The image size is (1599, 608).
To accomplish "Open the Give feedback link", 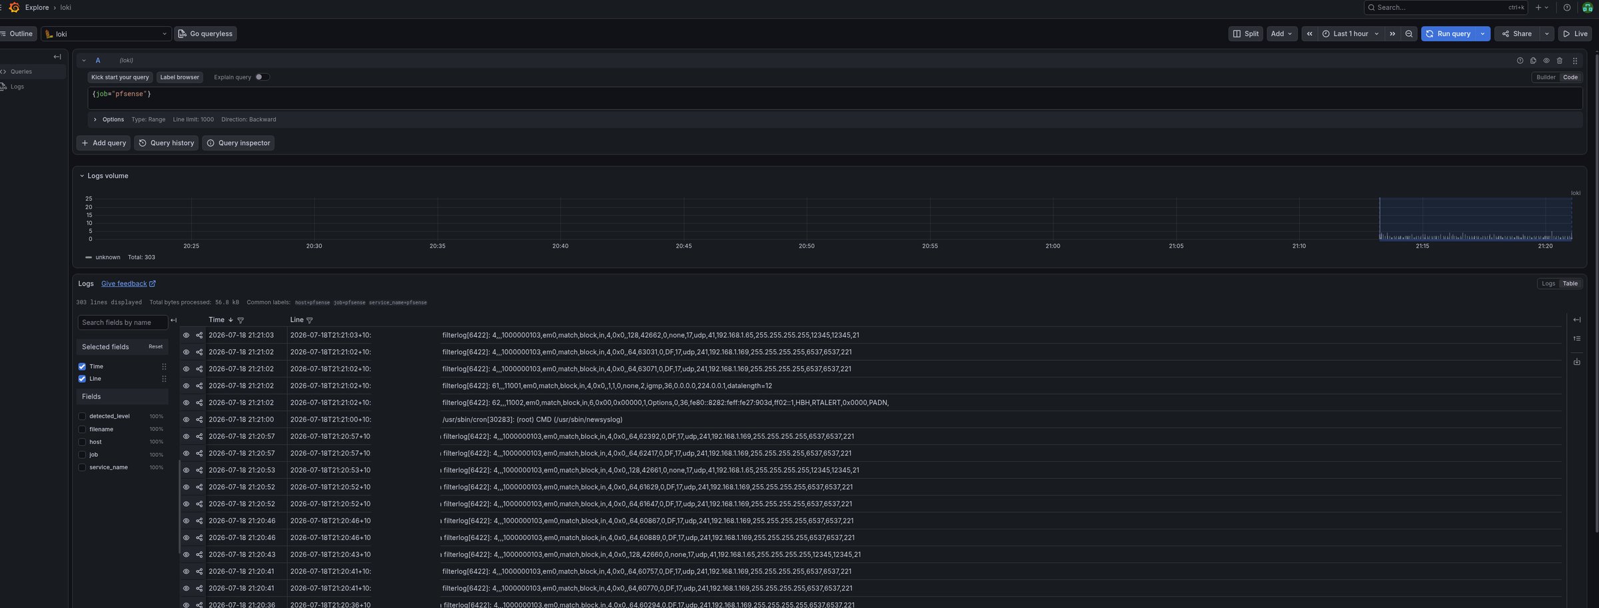I will (x=128, y=284).
